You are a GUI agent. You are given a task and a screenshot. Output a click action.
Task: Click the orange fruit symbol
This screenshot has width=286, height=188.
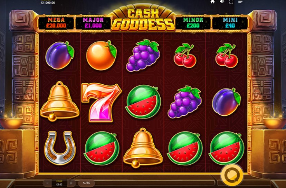point(101,55)
